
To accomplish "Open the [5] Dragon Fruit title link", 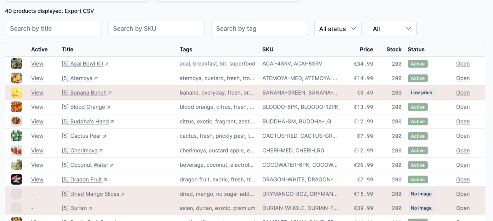I will click(84, 180).
